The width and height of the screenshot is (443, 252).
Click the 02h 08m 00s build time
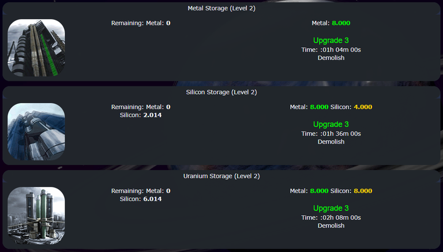coord(341,217)
